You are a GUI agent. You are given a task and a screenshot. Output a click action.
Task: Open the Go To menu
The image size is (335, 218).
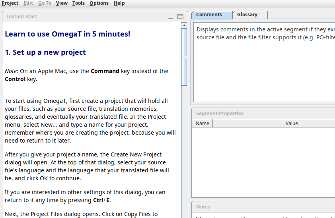(x=45, y=3)
